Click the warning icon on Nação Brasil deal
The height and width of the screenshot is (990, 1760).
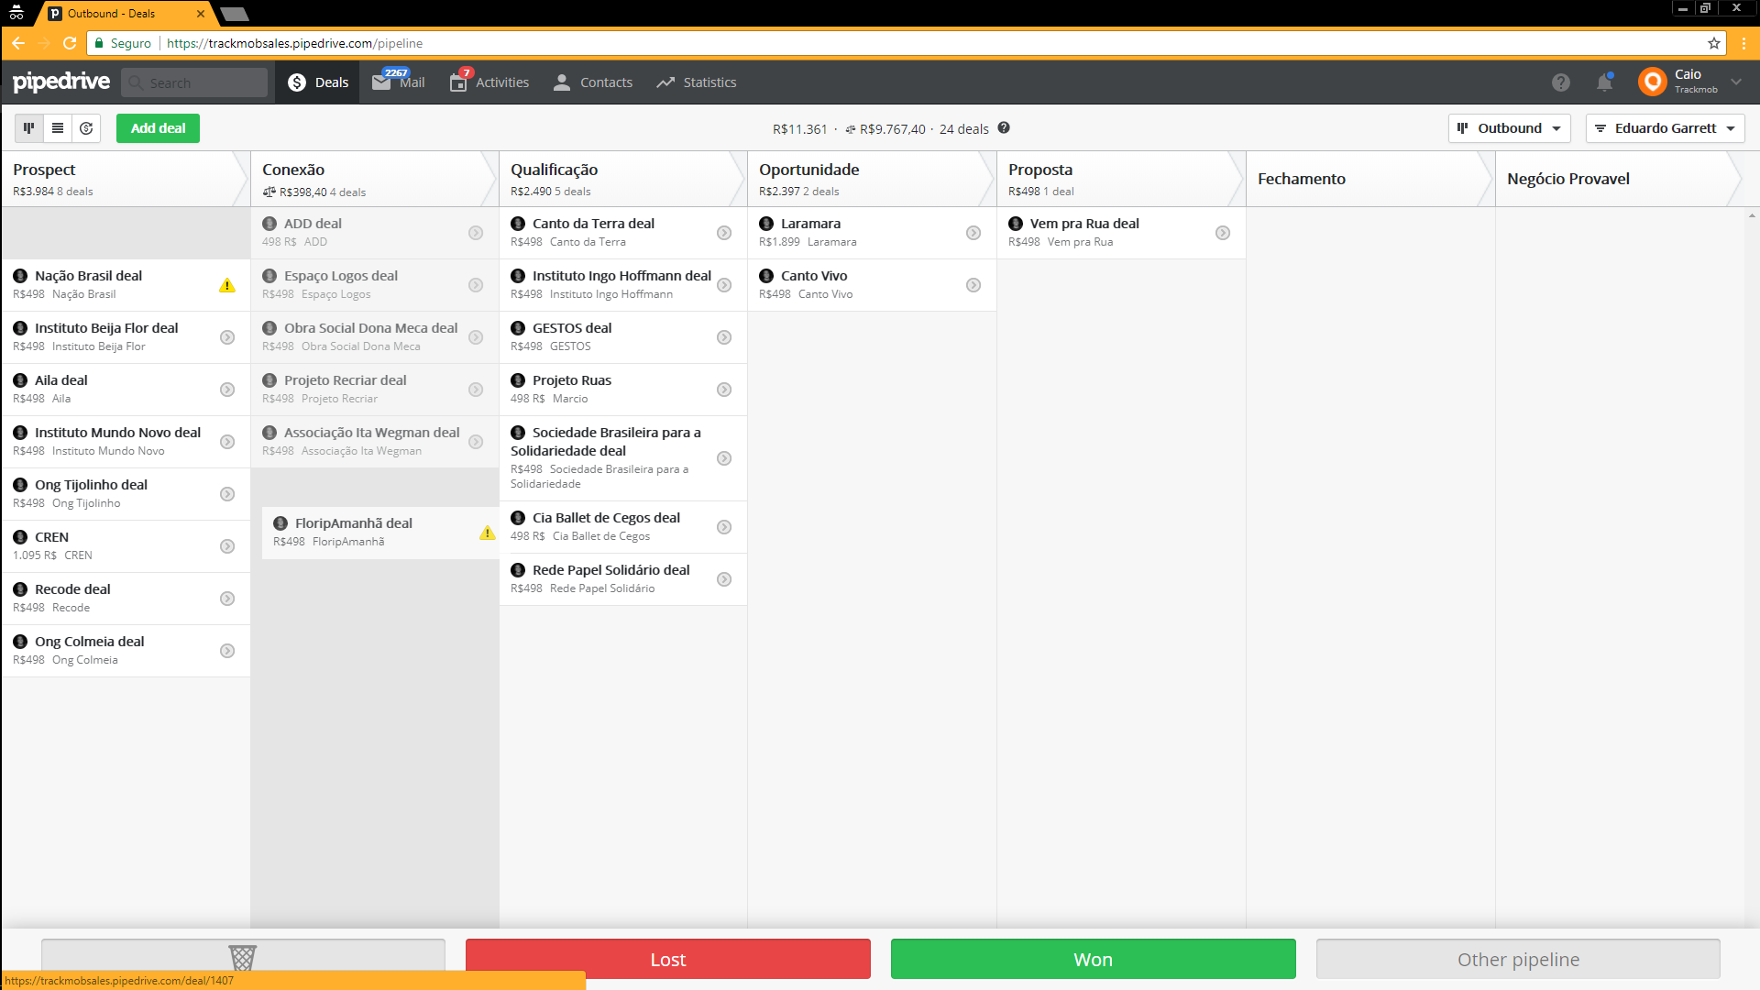coord(227,285)
